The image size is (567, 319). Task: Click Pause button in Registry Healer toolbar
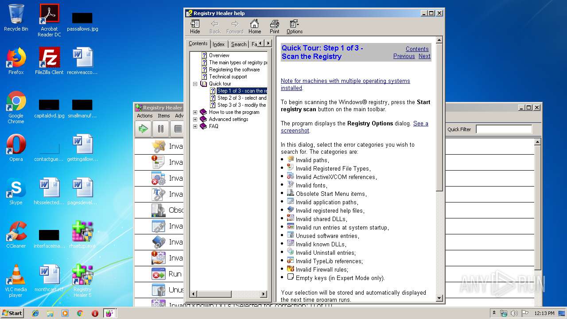pyautogui.click(x=160, y=129)
